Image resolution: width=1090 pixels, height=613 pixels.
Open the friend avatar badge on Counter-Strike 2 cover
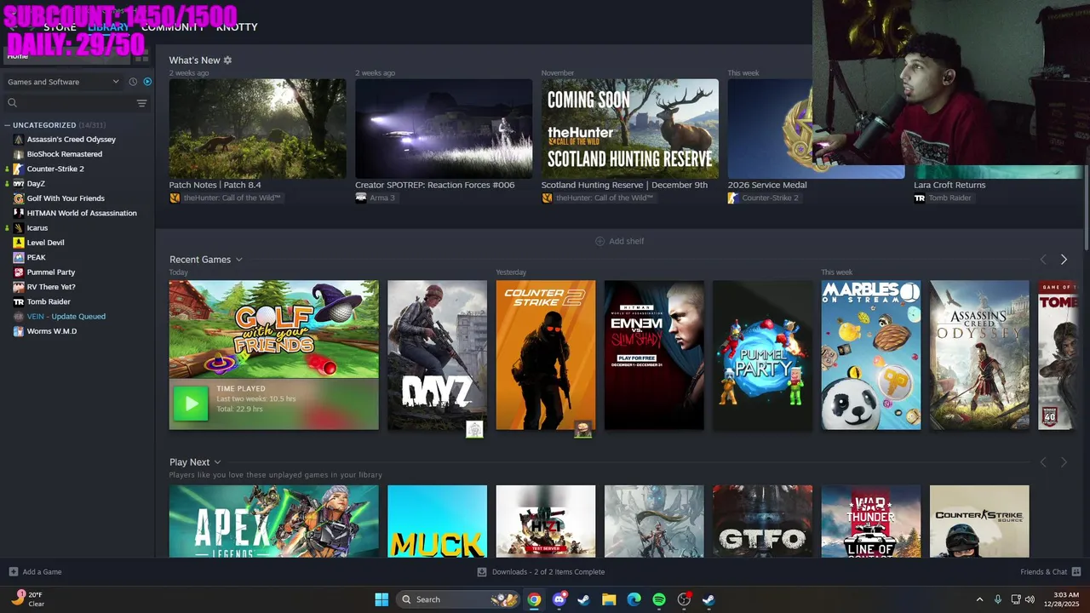(x=582, y=429)
